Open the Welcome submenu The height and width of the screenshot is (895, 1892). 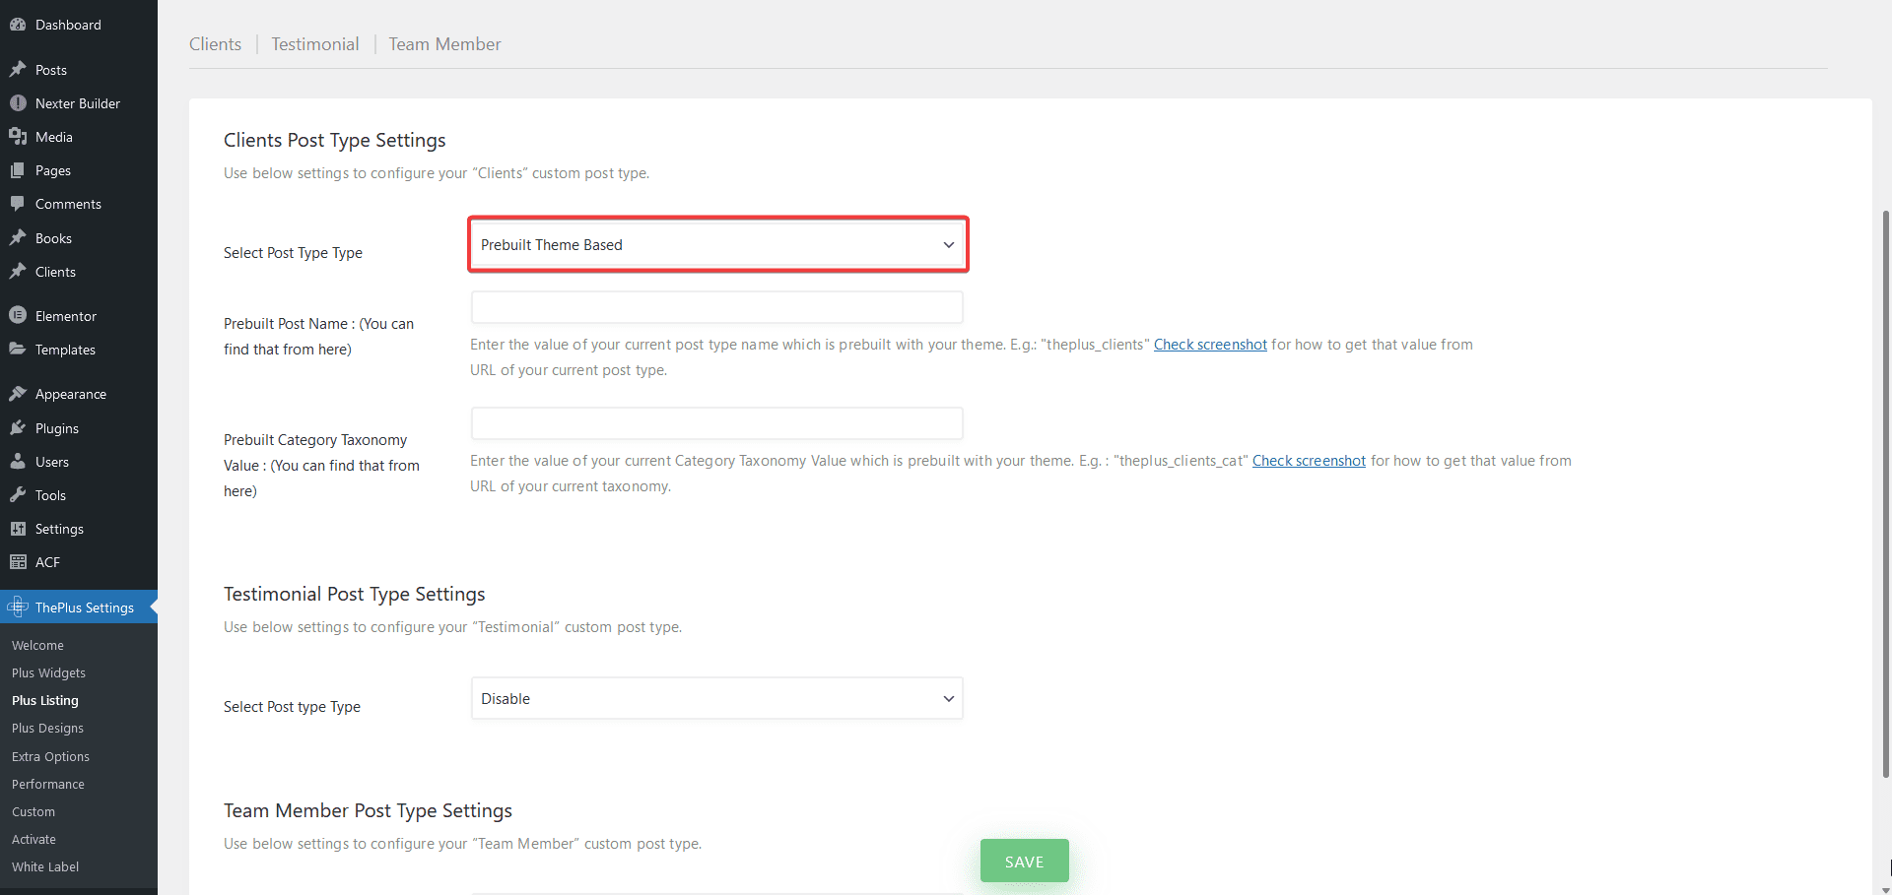[37, 646]
